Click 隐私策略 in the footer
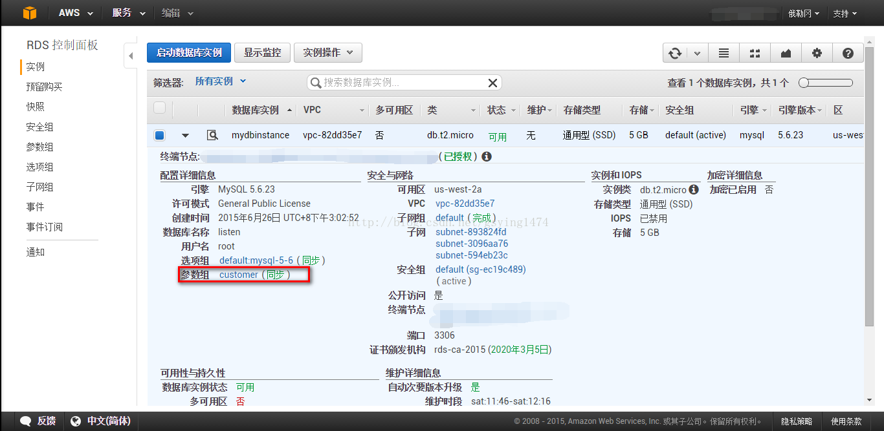Screen dimensions: 884x431 pyautogui.click(x=797, y=421)
